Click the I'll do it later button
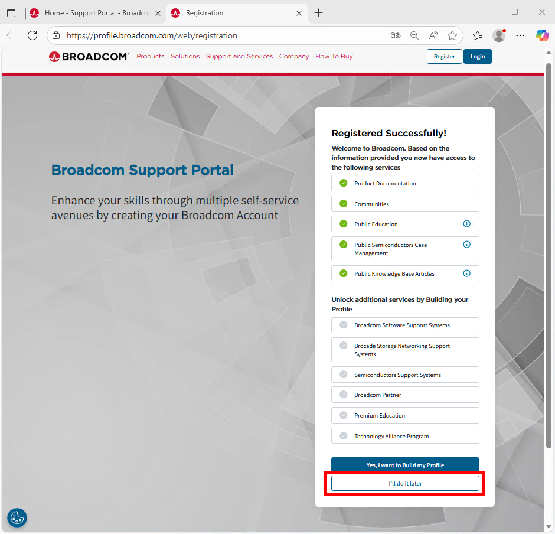Image resolution: width=555 pixels, height=534 pixels. (405, 483)
